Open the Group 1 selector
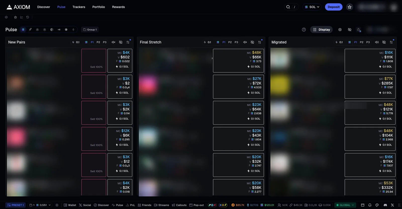 point(90,29)
